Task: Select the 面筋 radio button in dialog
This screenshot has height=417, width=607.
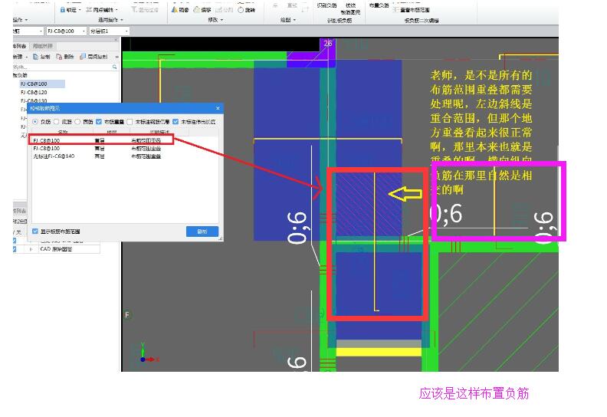Action: (x=77, y=122)
